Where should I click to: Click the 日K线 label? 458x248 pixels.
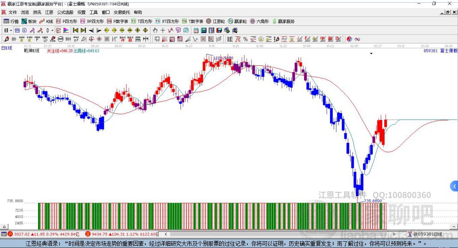tap(7, 48)
